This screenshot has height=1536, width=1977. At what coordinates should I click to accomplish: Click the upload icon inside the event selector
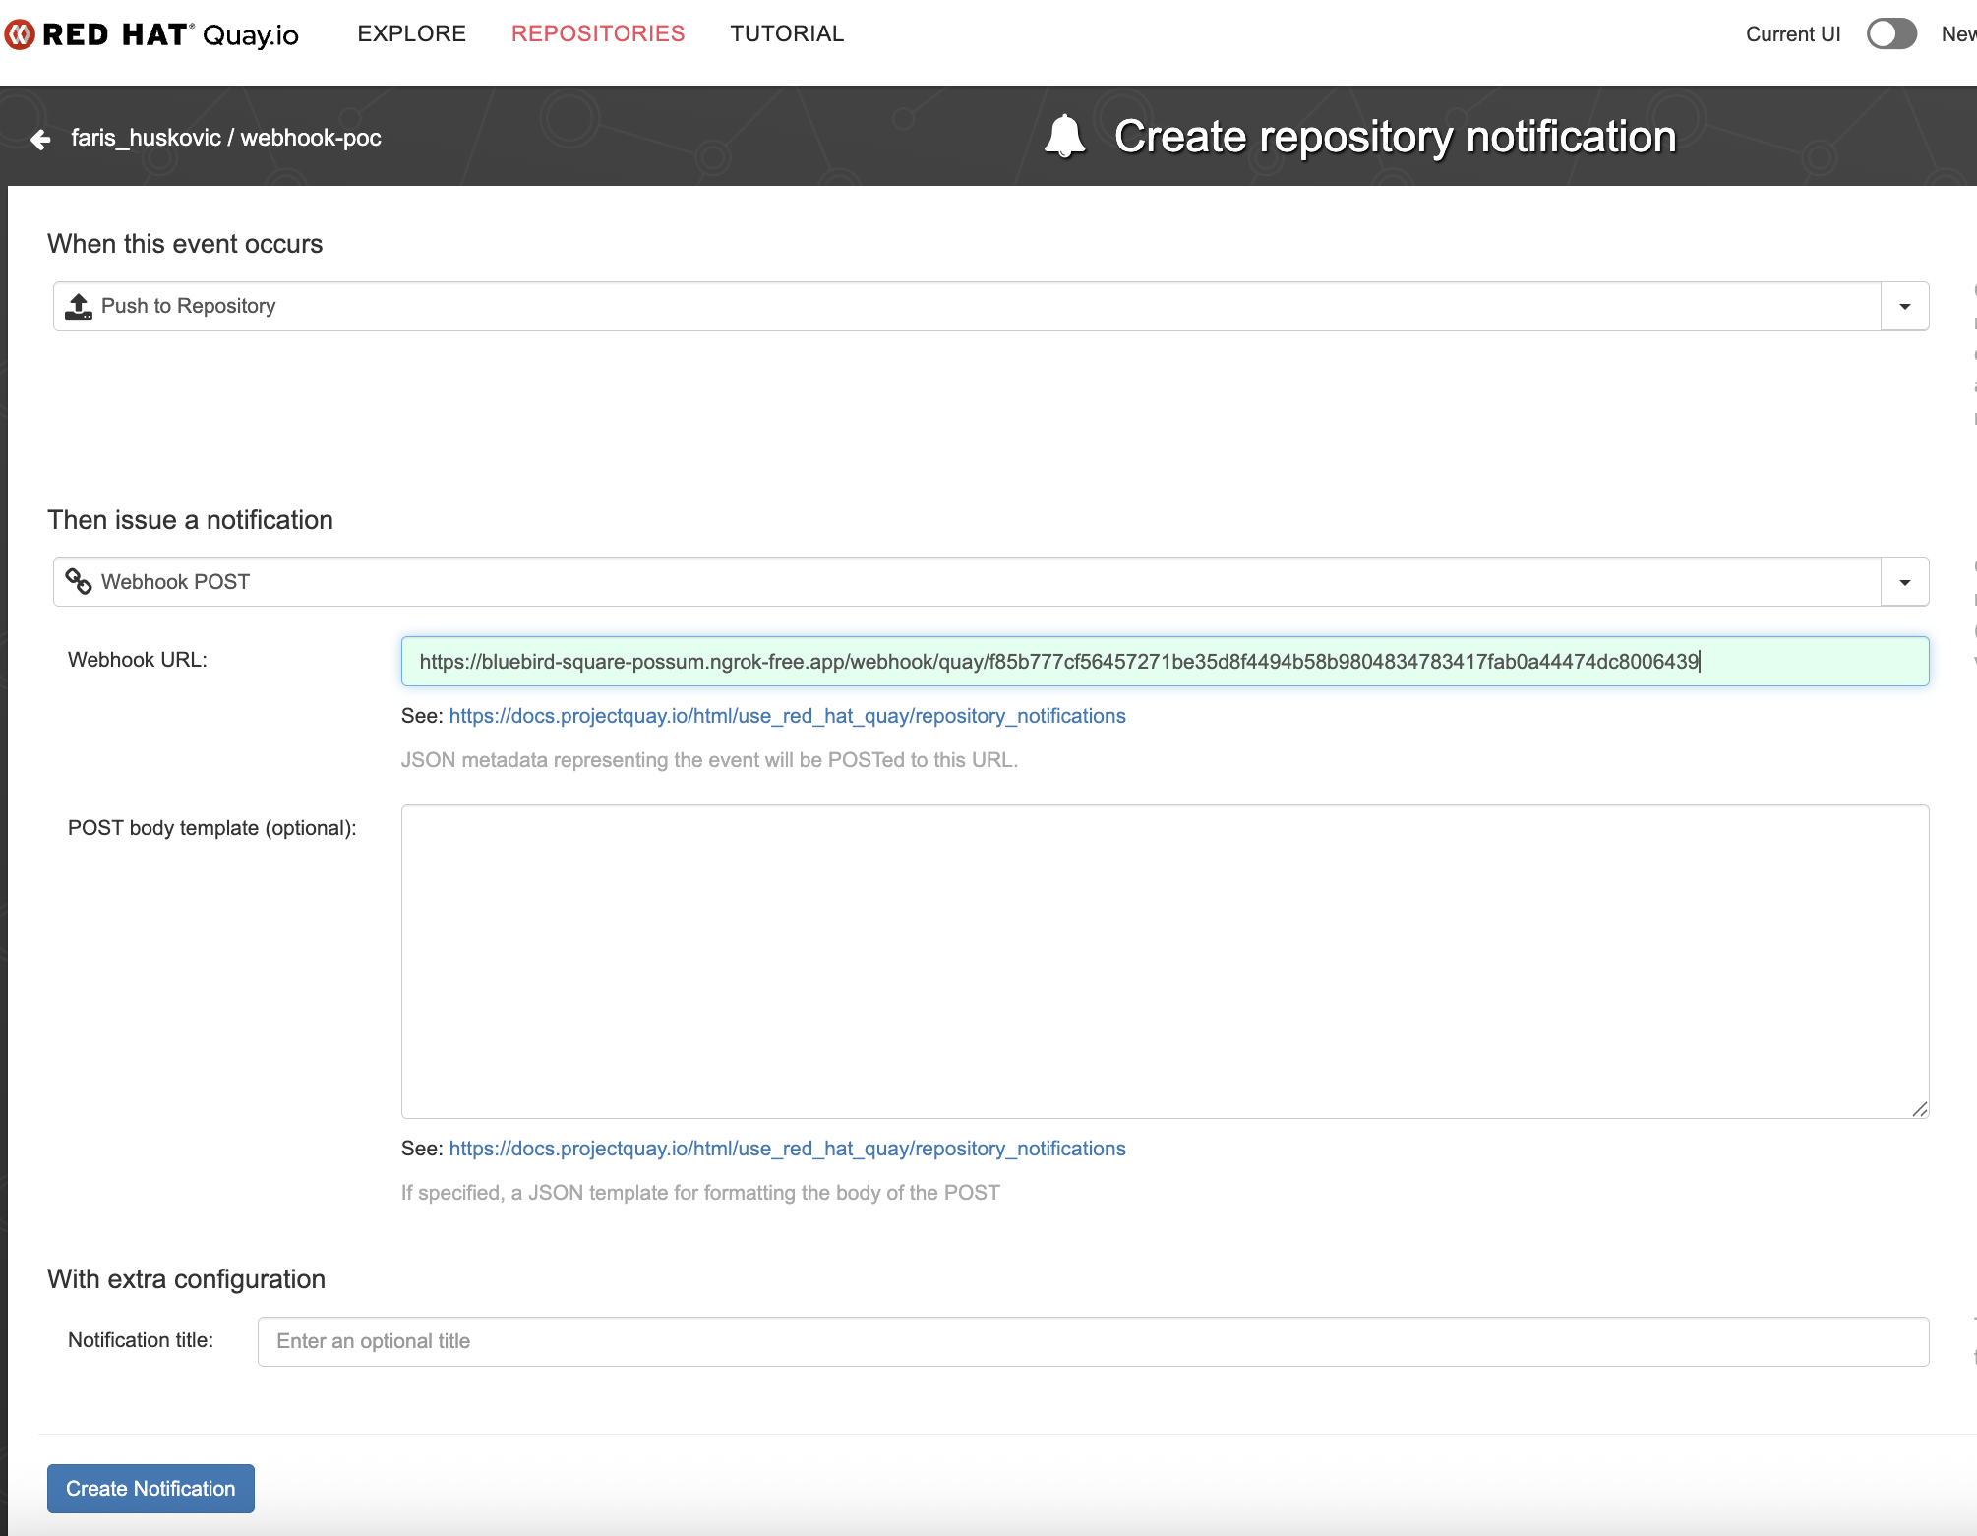[x=79, y=305]
